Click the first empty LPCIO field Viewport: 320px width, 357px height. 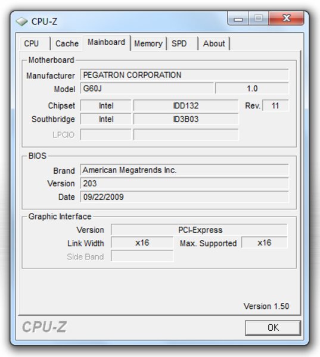pos(106,134)
